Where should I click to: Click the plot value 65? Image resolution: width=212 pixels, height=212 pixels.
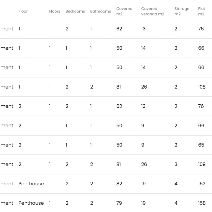(x=201, y=145)
